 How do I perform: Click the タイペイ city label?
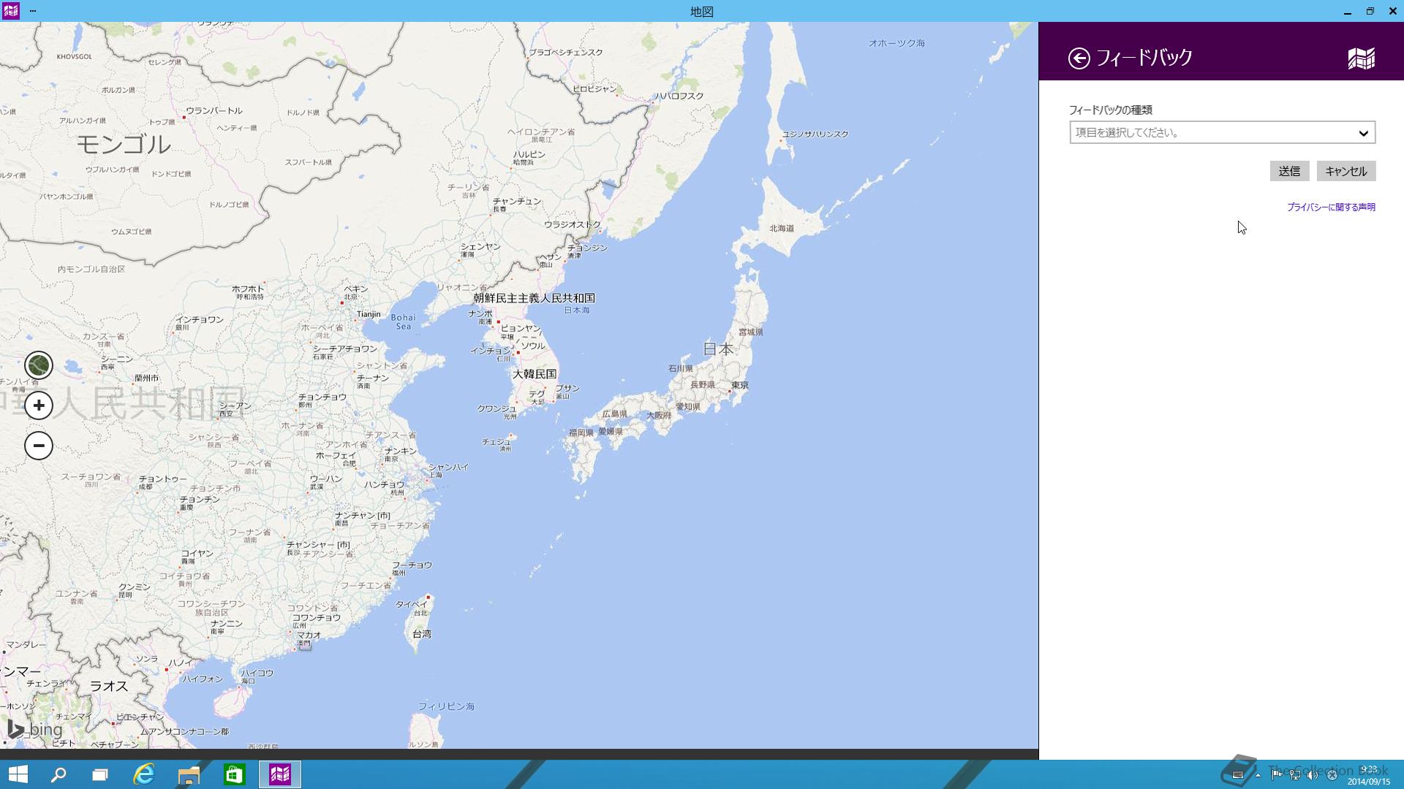[x=412, y=604]
